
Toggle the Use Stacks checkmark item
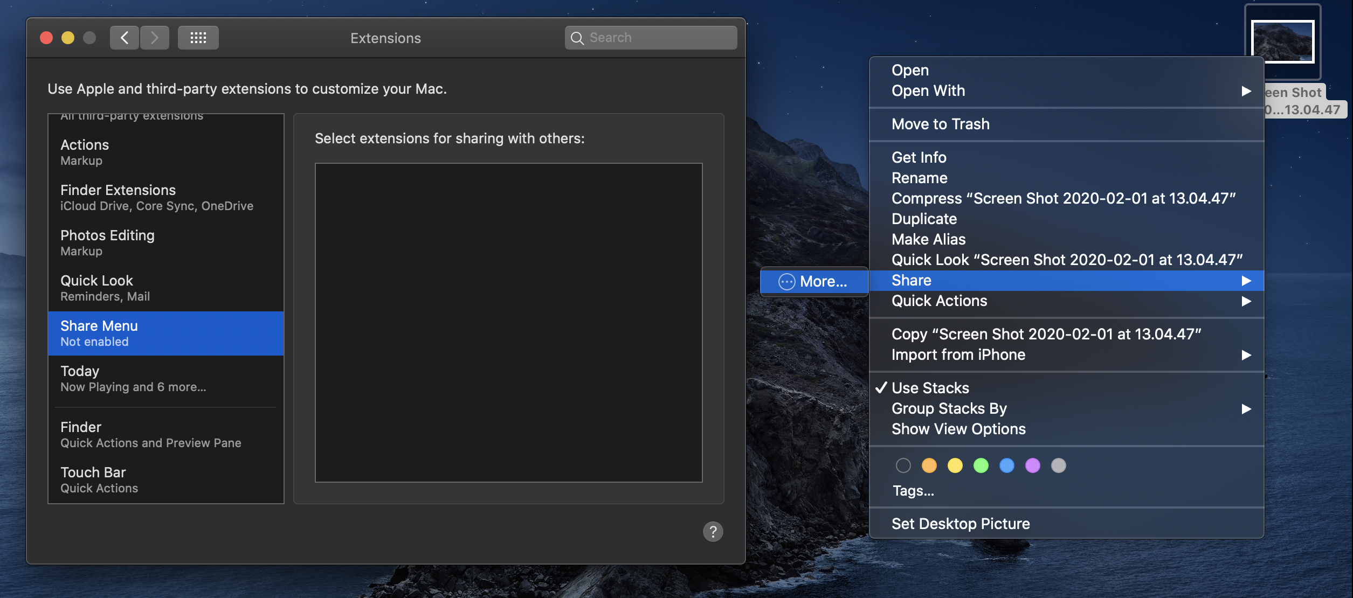(x=930, y=388)
